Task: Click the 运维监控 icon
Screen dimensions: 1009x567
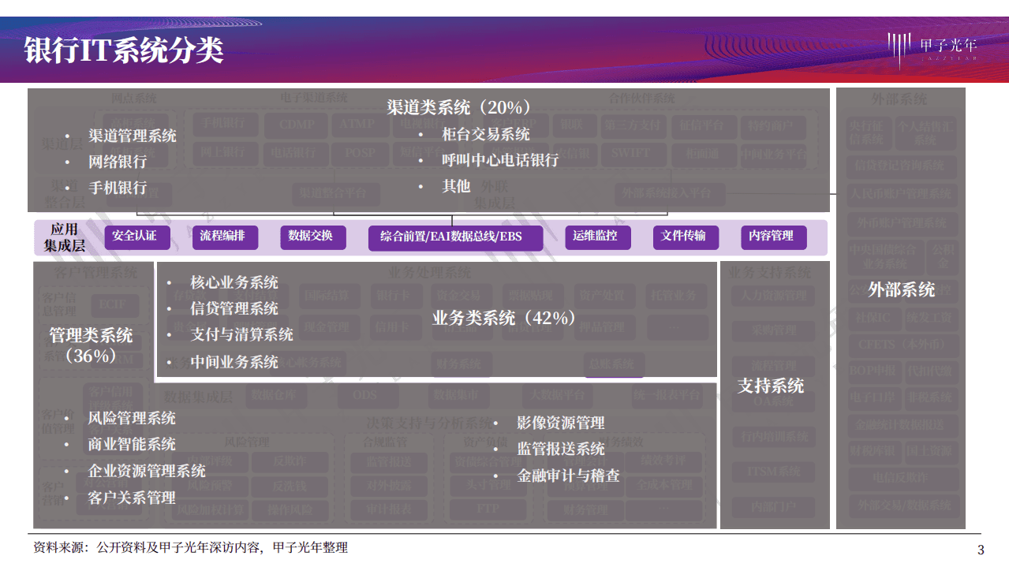Action: pyautogui.click(x=596, y=237)
